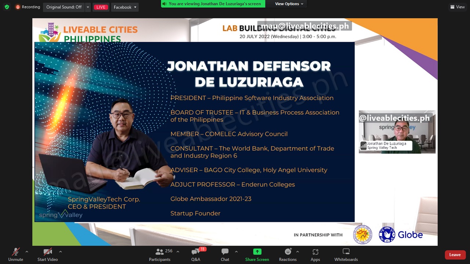Click 'IN PARTNERSHIP WITH' label
The height and width of the screenshot is (264, 470).
pos(318,235)
